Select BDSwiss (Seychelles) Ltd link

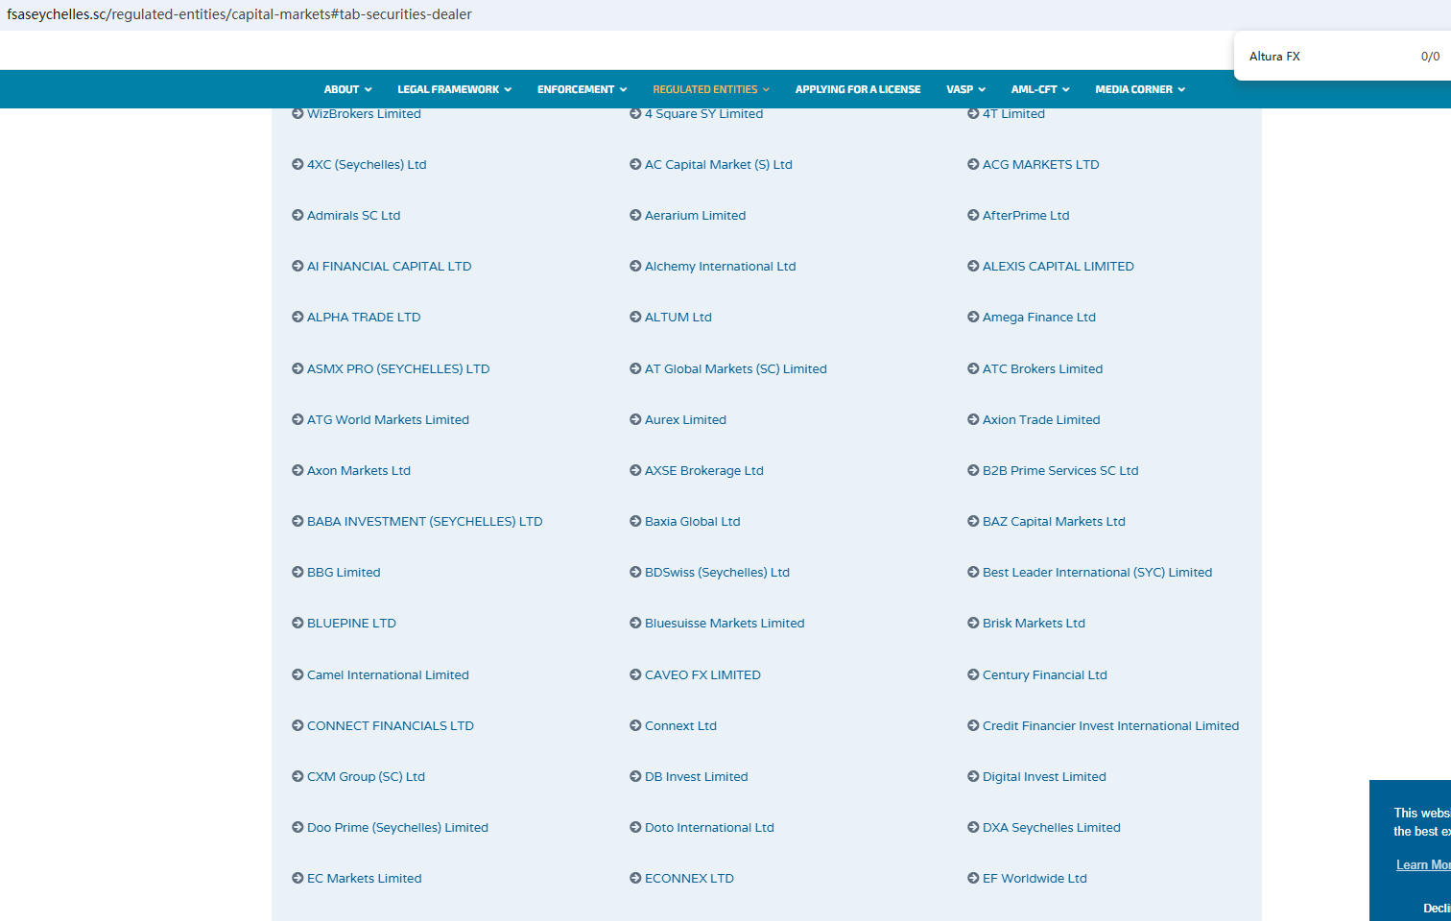point(717,572)
